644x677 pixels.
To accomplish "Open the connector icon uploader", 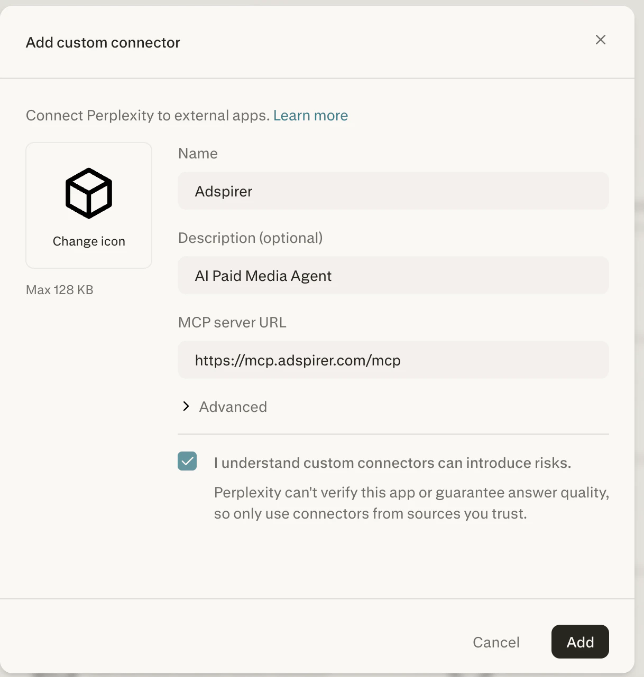I will 88,205.
